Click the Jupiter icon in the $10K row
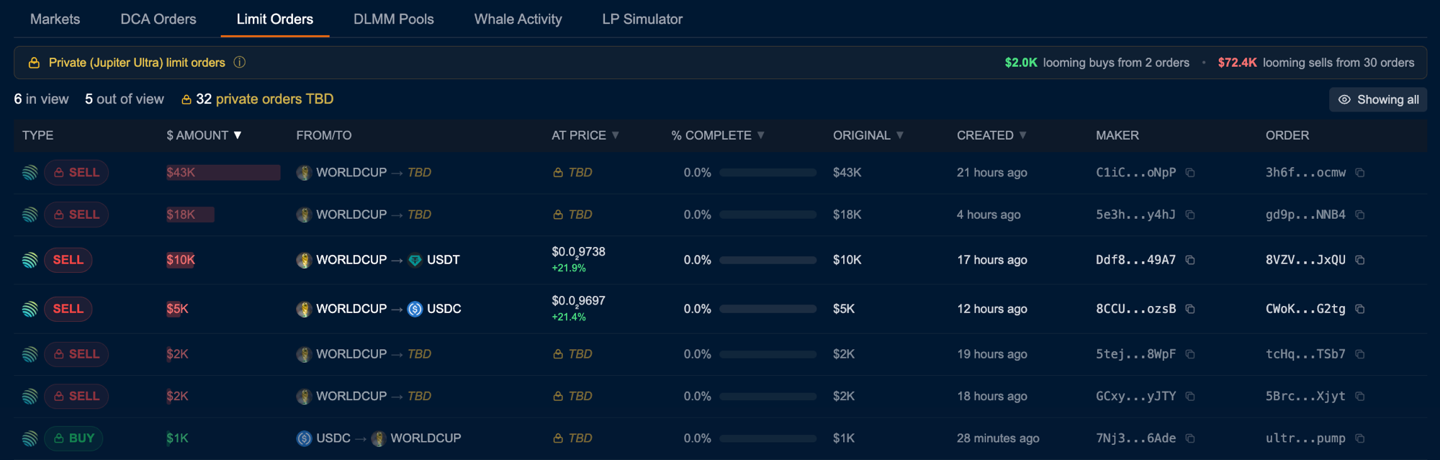 click(30, 260)
